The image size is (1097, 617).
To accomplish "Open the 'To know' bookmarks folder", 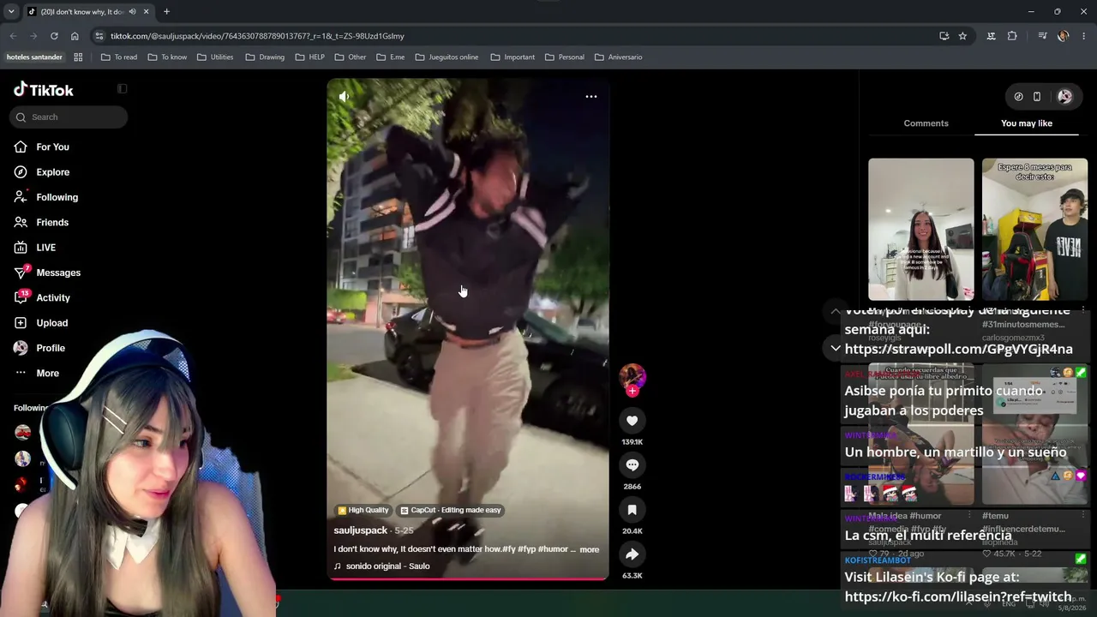I will pos(167,57).
